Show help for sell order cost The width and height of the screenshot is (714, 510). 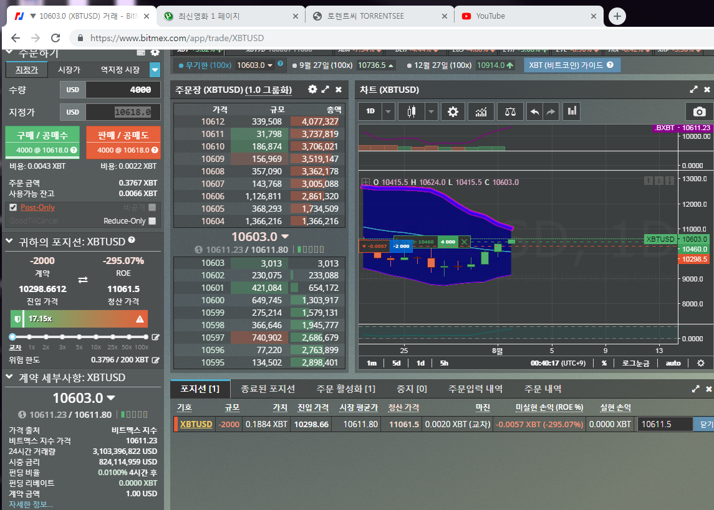(x=155, y=150)
